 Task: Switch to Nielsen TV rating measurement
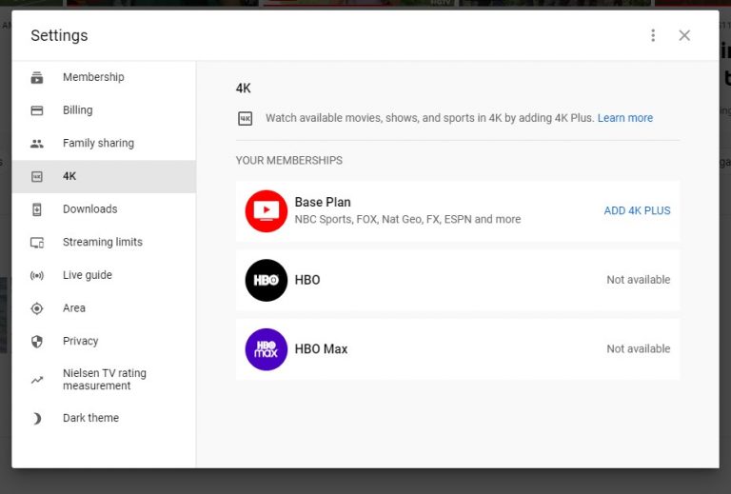pos(104,380)
